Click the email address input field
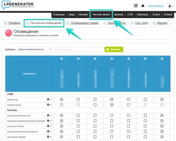The width and height of the screenshot is (176, 141). pyautogui.click(x=78, y=49)
